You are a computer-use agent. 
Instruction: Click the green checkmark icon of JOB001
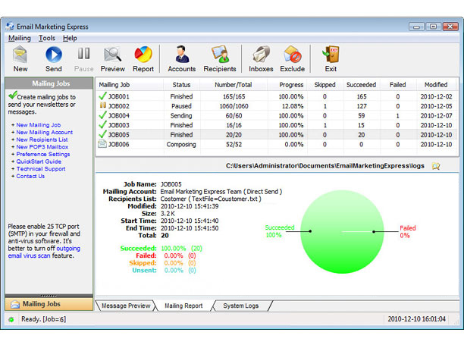click(x=102, y=96)
